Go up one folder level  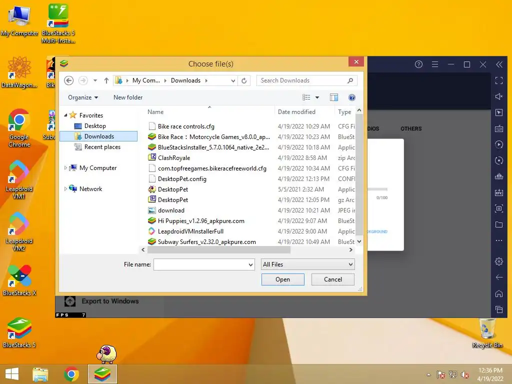(106, 80)
